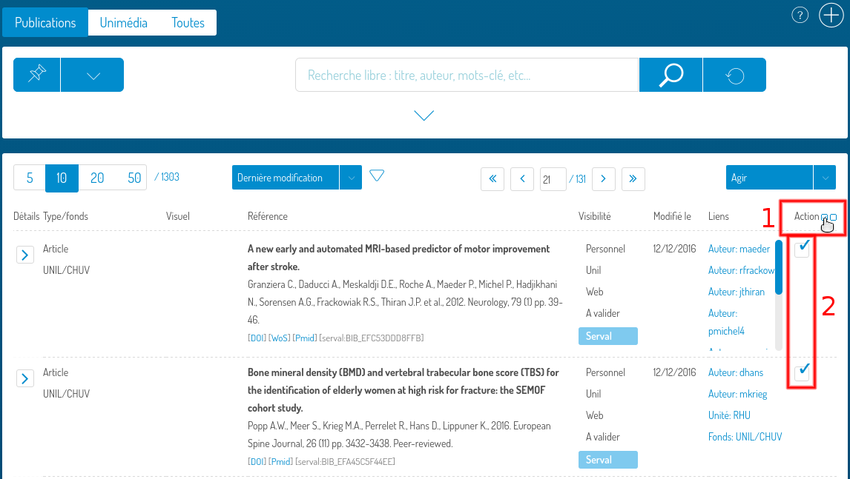Go to the last page of results
Screen dimensions: 850x479
[633, 178]
